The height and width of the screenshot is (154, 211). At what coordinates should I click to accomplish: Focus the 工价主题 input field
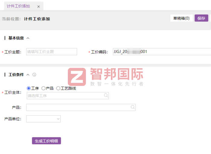tap(52, 52)
